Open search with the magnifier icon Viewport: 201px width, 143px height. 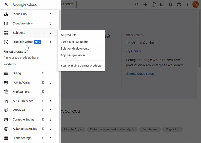coord(137,4)
